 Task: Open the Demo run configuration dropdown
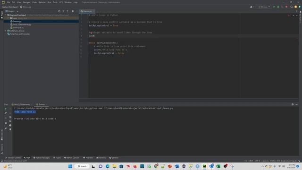point(264,7)
